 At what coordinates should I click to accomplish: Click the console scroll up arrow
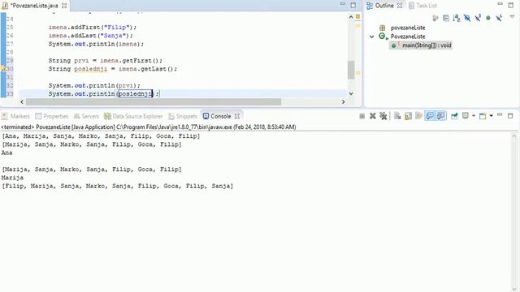(x=514, y=135)
